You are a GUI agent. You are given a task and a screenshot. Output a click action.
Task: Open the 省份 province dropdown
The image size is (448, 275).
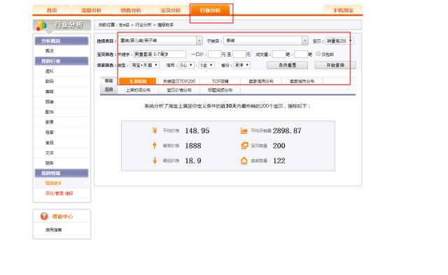pos(241,65)
